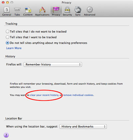Minimize the Privacy preferences window
The height and width of the screenshot is (140, 133).
(8, 2)
